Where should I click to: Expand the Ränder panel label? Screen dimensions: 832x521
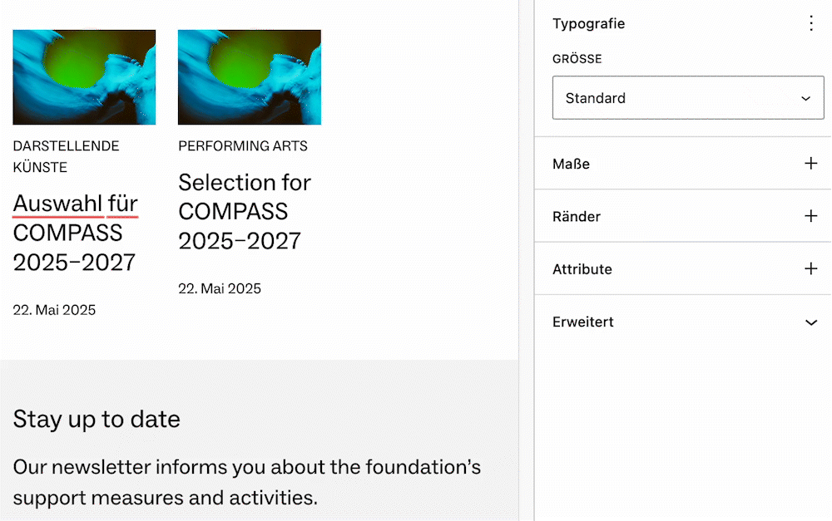(576, 216)
